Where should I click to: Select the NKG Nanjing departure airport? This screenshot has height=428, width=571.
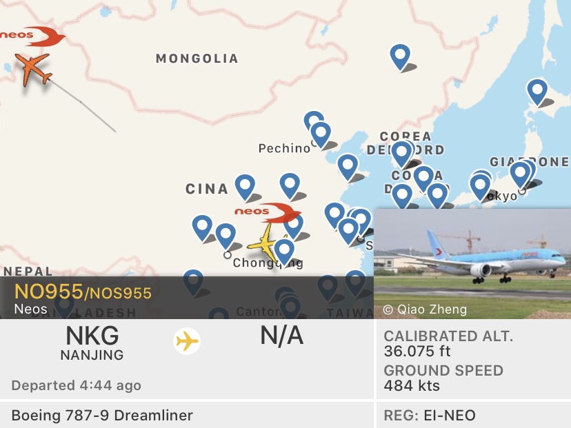[x=92, y=343]
